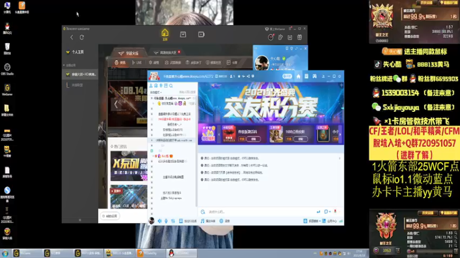
Task: Favorite the YY channel with the star icon
Action: tap(239, 76)
